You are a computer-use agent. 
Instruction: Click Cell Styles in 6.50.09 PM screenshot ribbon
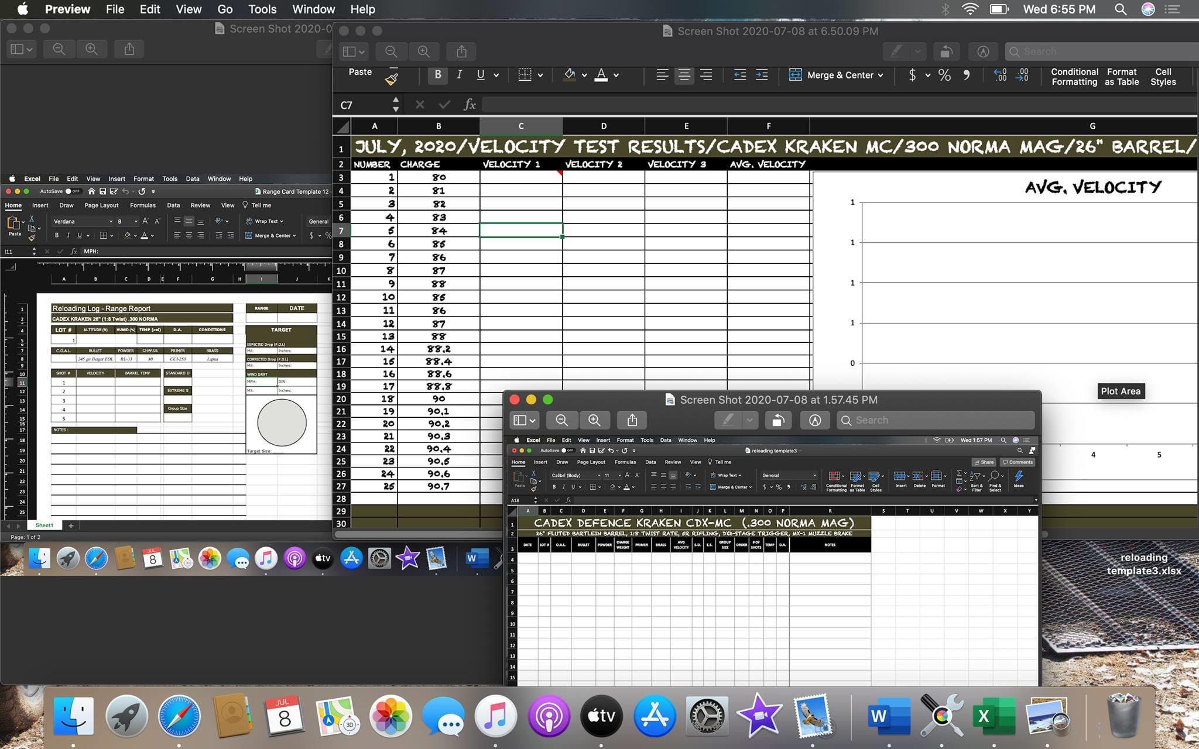(1163, 77)
